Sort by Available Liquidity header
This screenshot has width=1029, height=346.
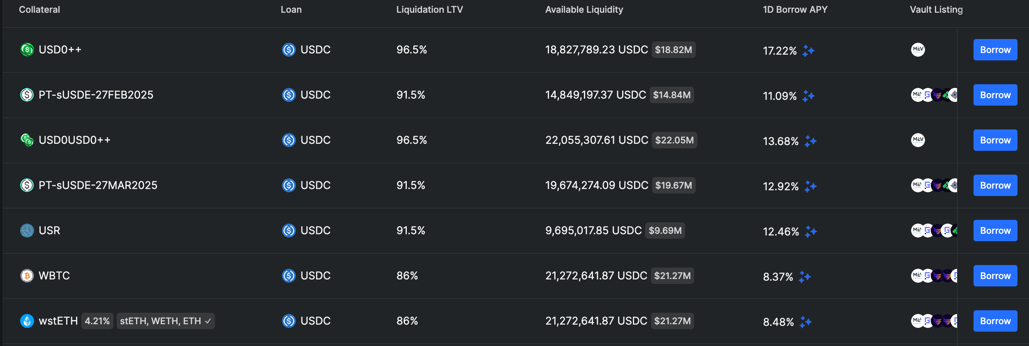click(584, 9)
